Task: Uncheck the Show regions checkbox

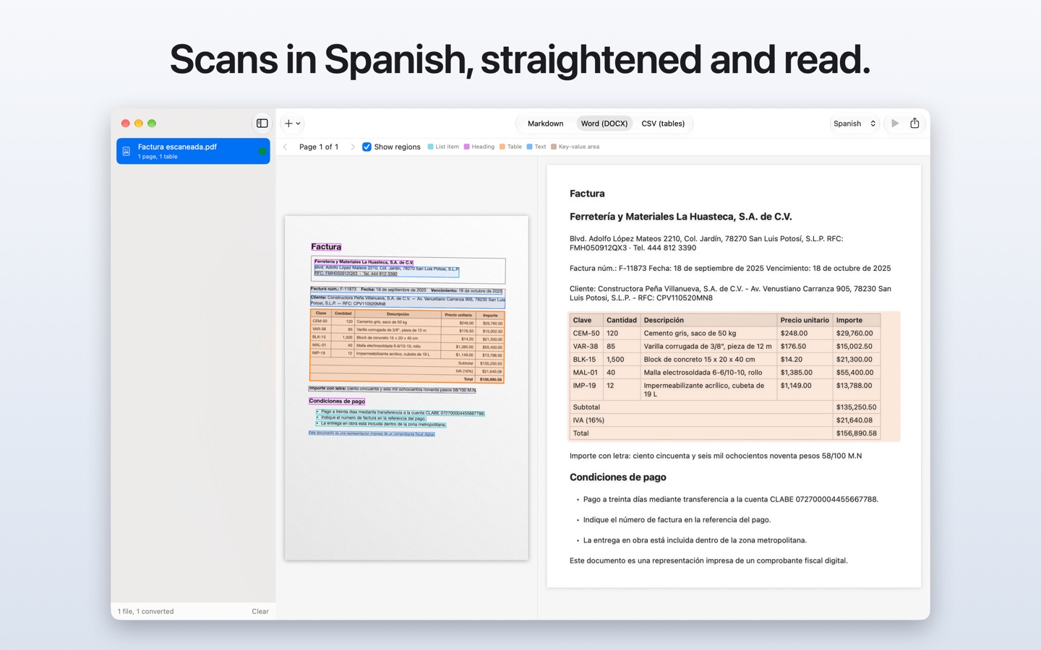Action: [x=367, y=147]
